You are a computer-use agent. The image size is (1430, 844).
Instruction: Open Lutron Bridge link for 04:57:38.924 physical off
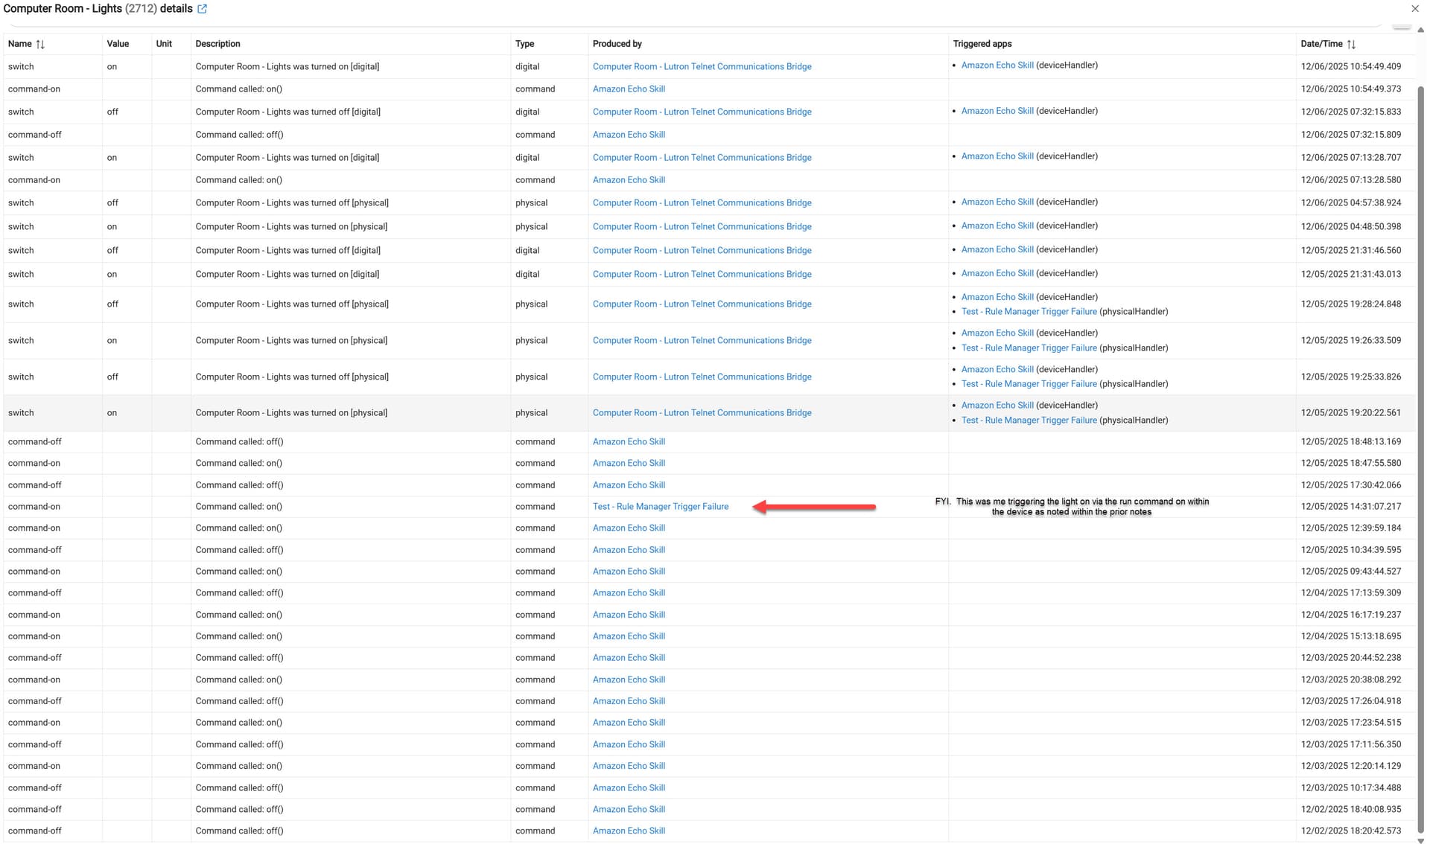[702, 203]
